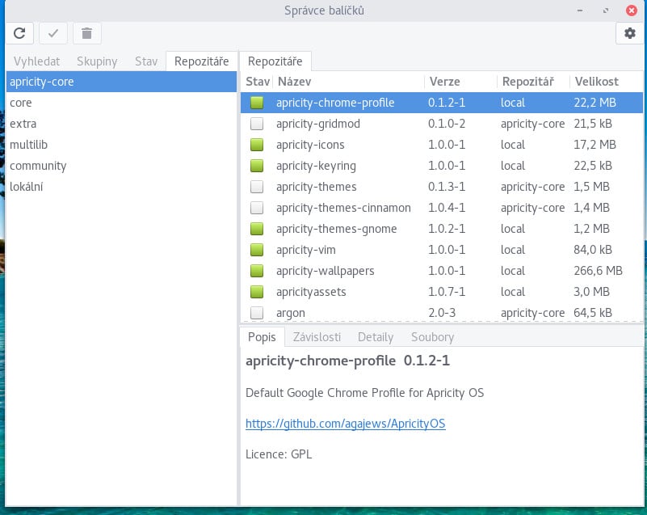Click the Licence: GPL text

coord(279,454)
